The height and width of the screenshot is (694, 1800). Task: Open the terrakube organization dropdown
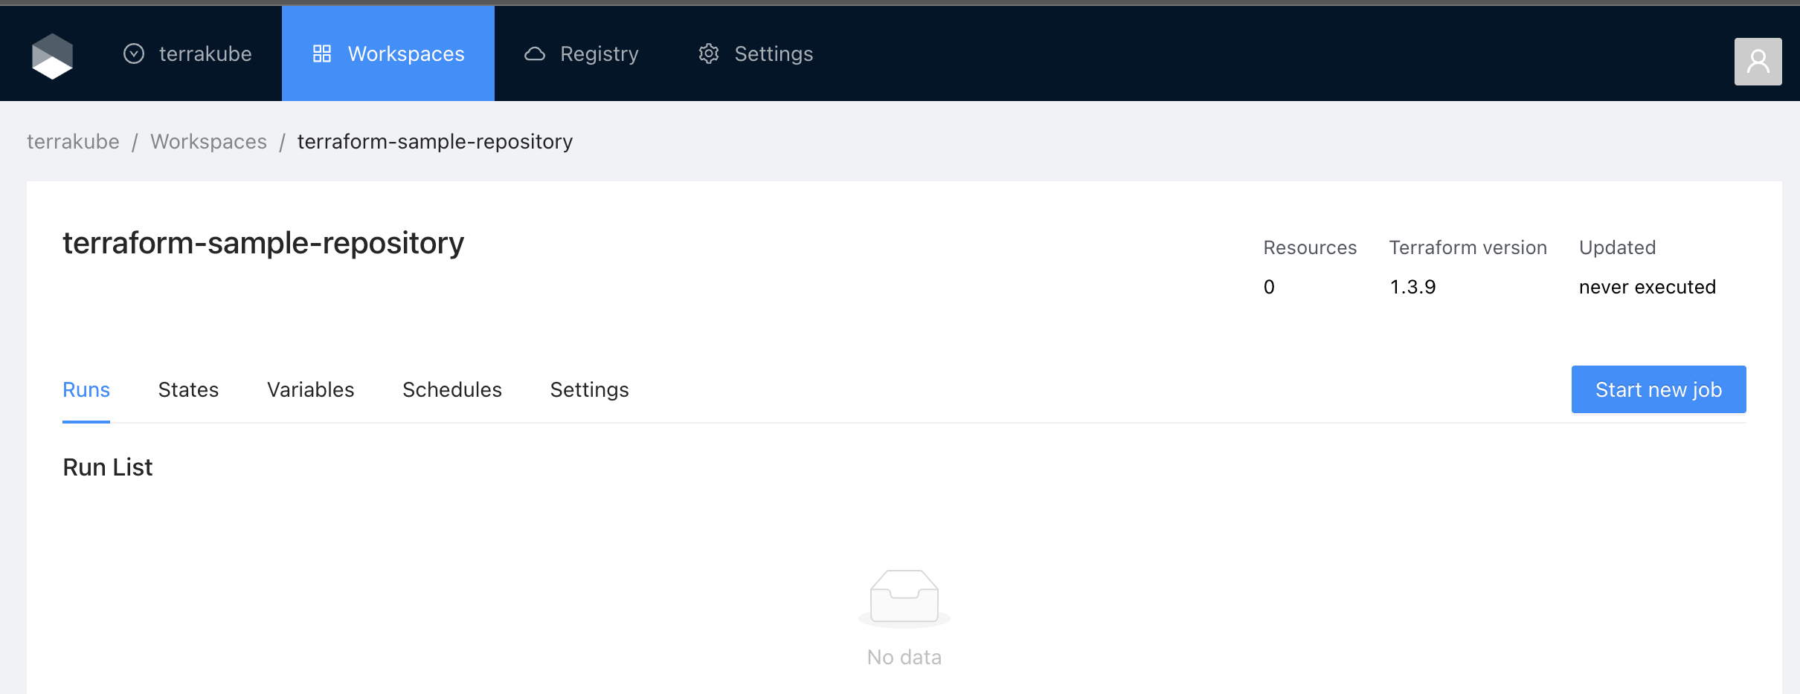click(187, 54)
